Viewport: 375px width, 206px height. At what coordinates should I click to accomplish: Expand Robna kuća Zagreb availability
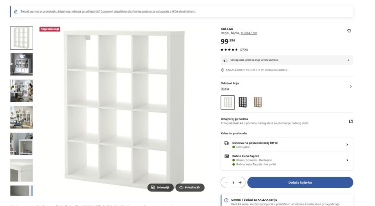[347, 160]
